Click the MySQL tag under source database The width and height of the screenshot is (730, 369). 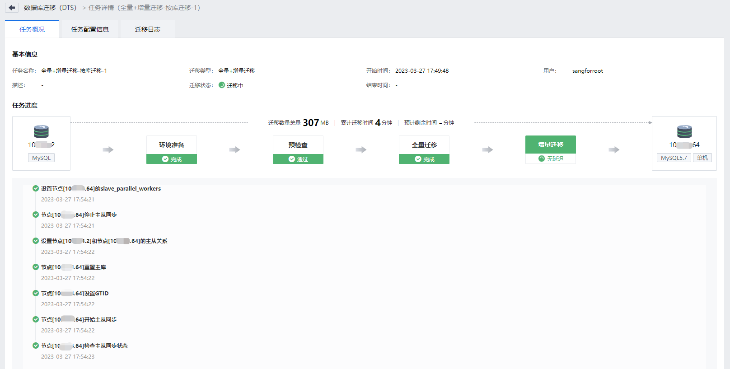pyautogui.click(x=41, y=158)
